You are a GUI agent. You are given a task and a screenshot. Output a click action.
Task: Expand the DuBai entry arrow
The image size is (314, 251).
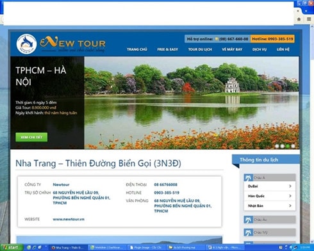(290, 186)
